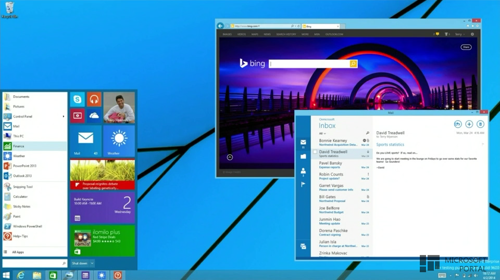Open Internet Explorer from the taskbar

point(21,275)
